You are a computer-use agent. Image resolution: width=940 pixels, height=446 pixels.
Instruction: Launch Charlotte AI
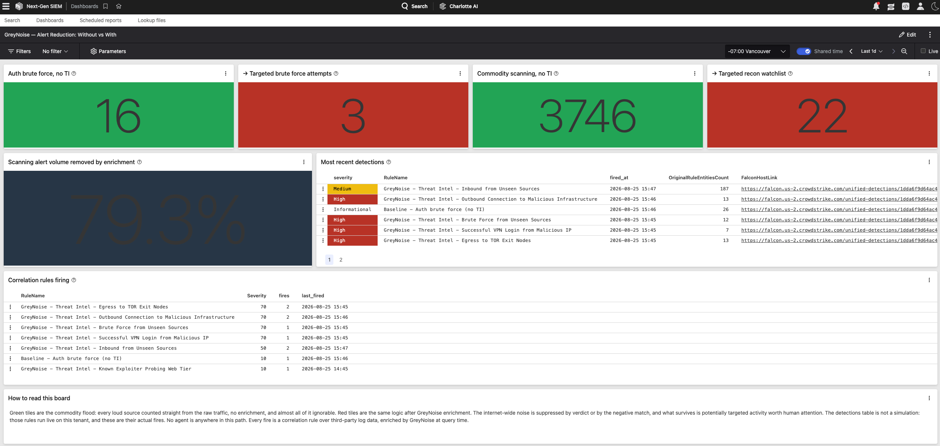(x=458, y=6)
